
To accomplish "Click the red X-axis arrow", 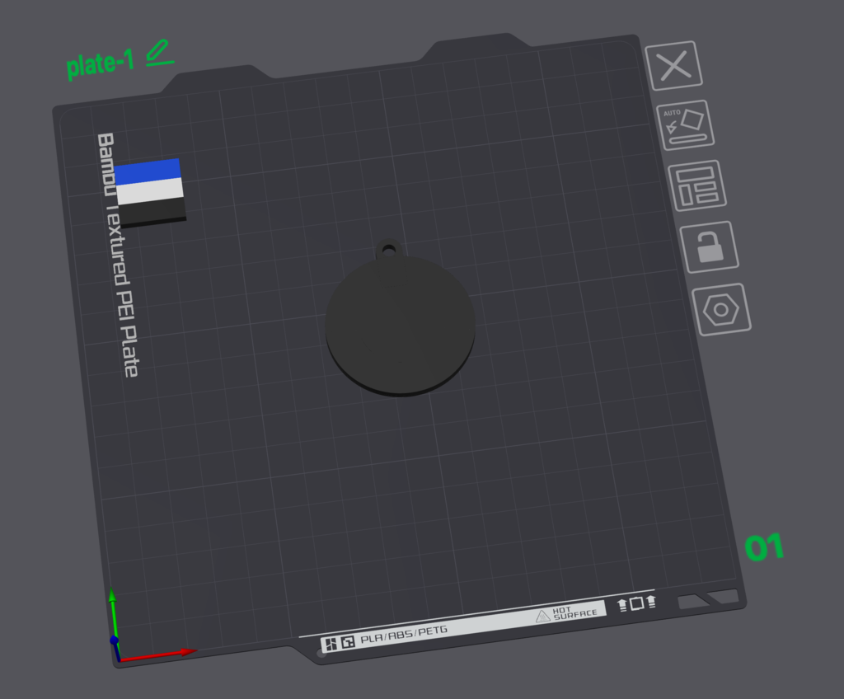I will (x=165, y=653).
